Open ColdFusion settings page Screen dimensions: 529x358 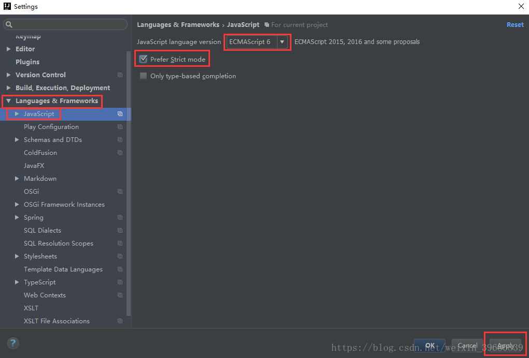[x=40, y=153]
